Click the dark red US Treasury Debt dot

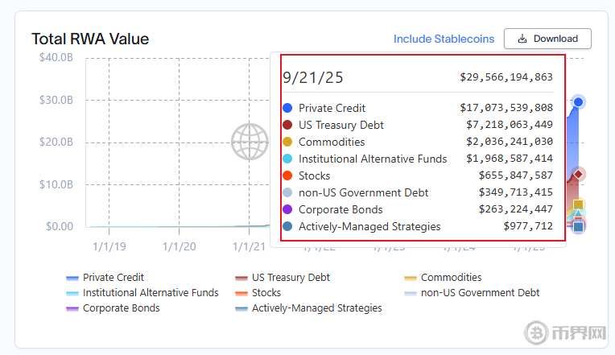click(x=287, y=125)
